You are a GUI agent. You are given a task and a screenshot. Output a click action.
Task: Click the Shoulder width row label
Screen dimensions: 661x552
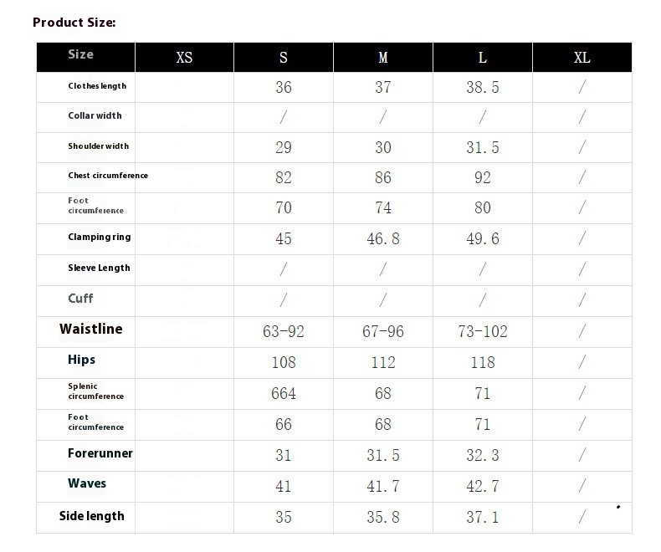pyautogui.click(x=99, y=146)
